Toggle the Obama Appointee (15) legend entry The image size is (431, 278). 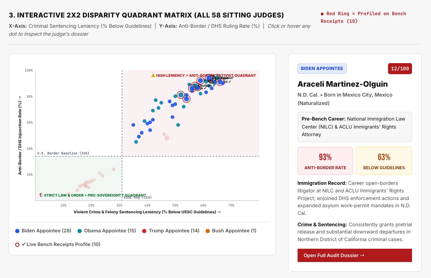click(107, 231)
